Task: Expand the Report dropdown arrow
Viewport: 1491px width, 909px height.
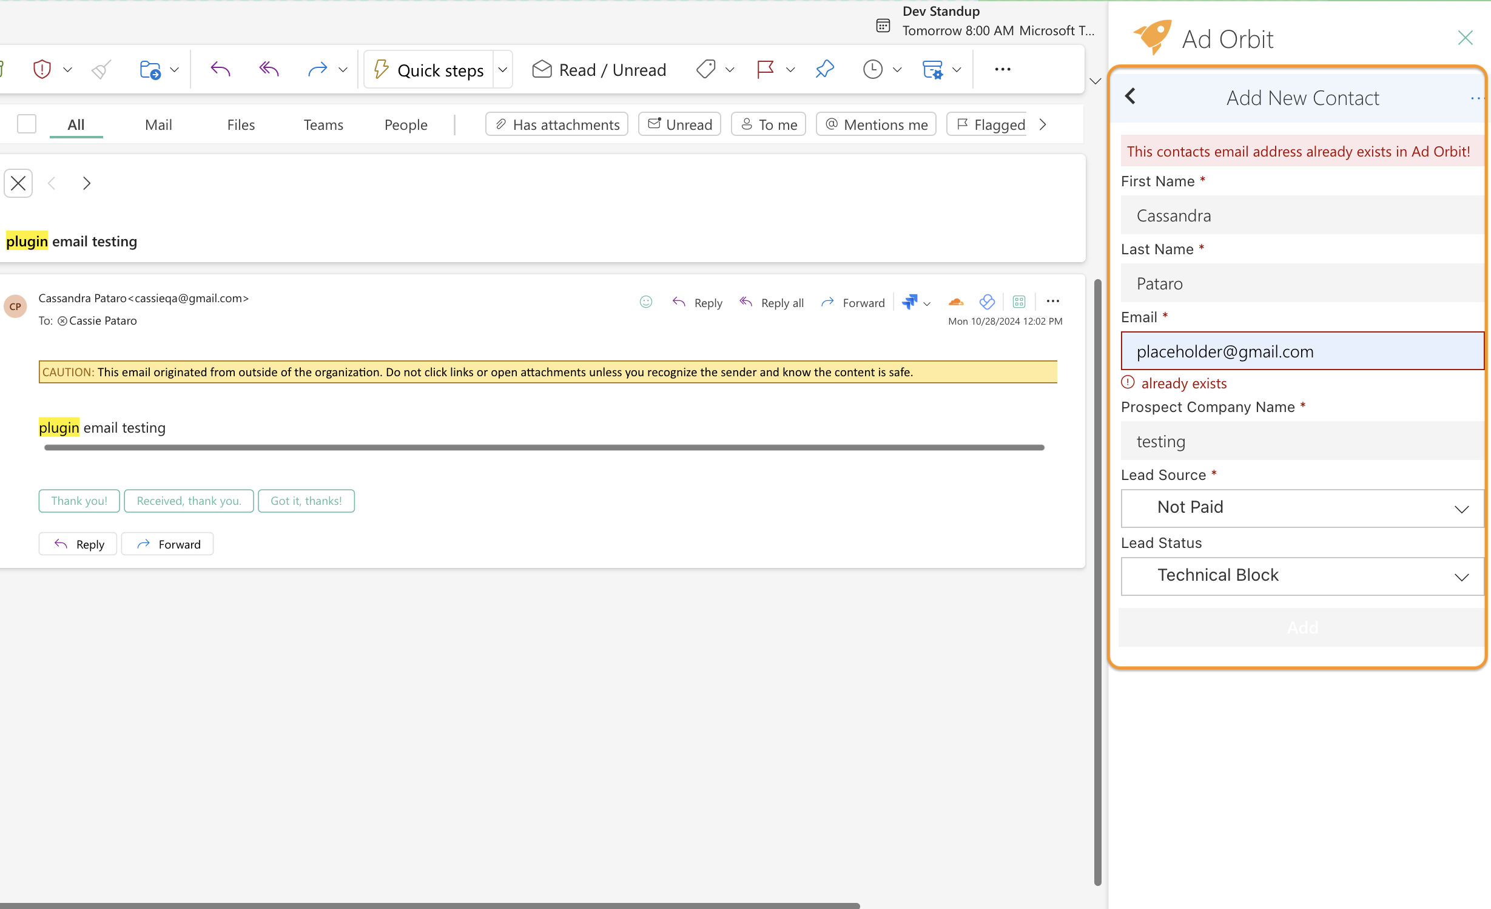Action: point(67,70)
